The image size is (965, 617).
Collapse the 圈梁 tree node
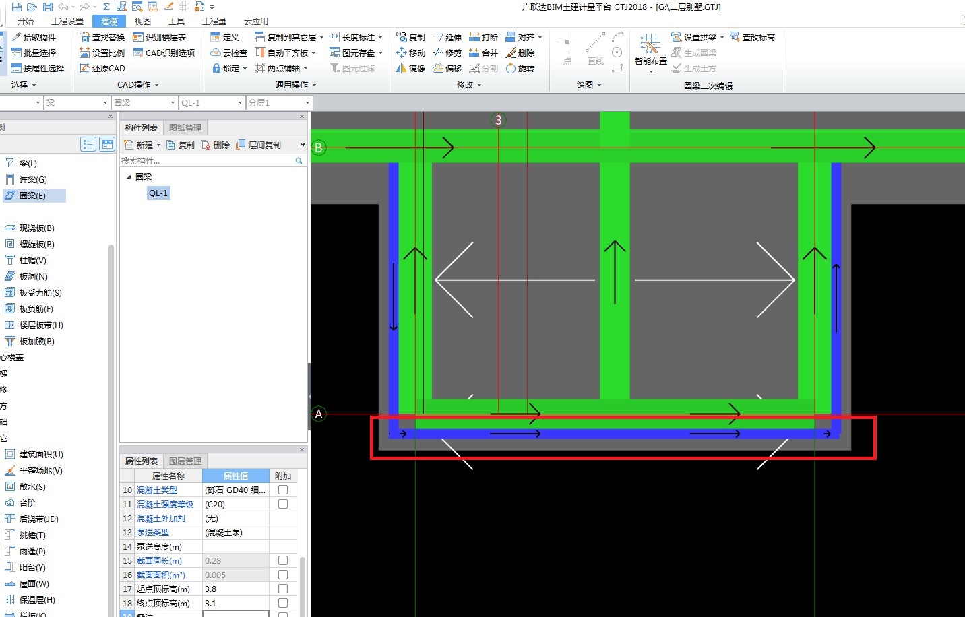(x=129, y=177)
